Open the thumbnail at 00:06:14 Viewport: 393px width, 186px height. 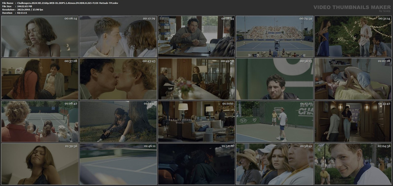(x=40, y=37)
